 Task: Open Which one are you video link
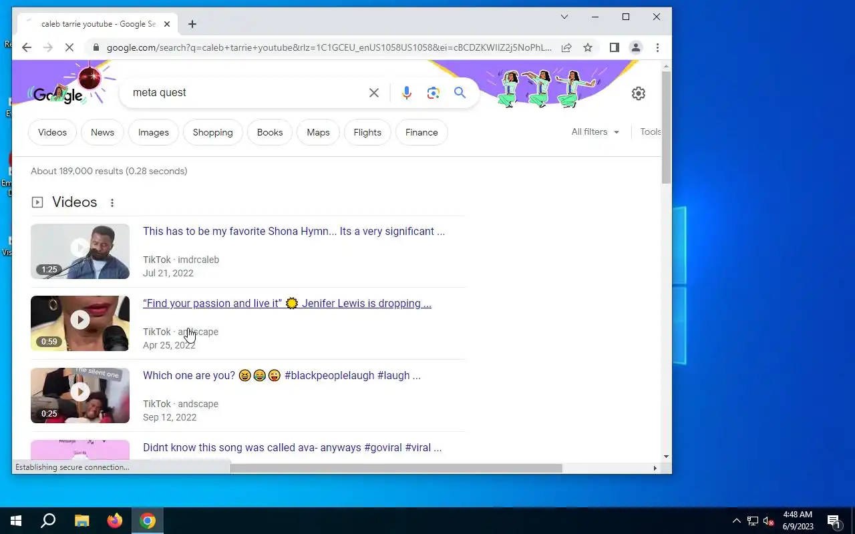point(282,376)
